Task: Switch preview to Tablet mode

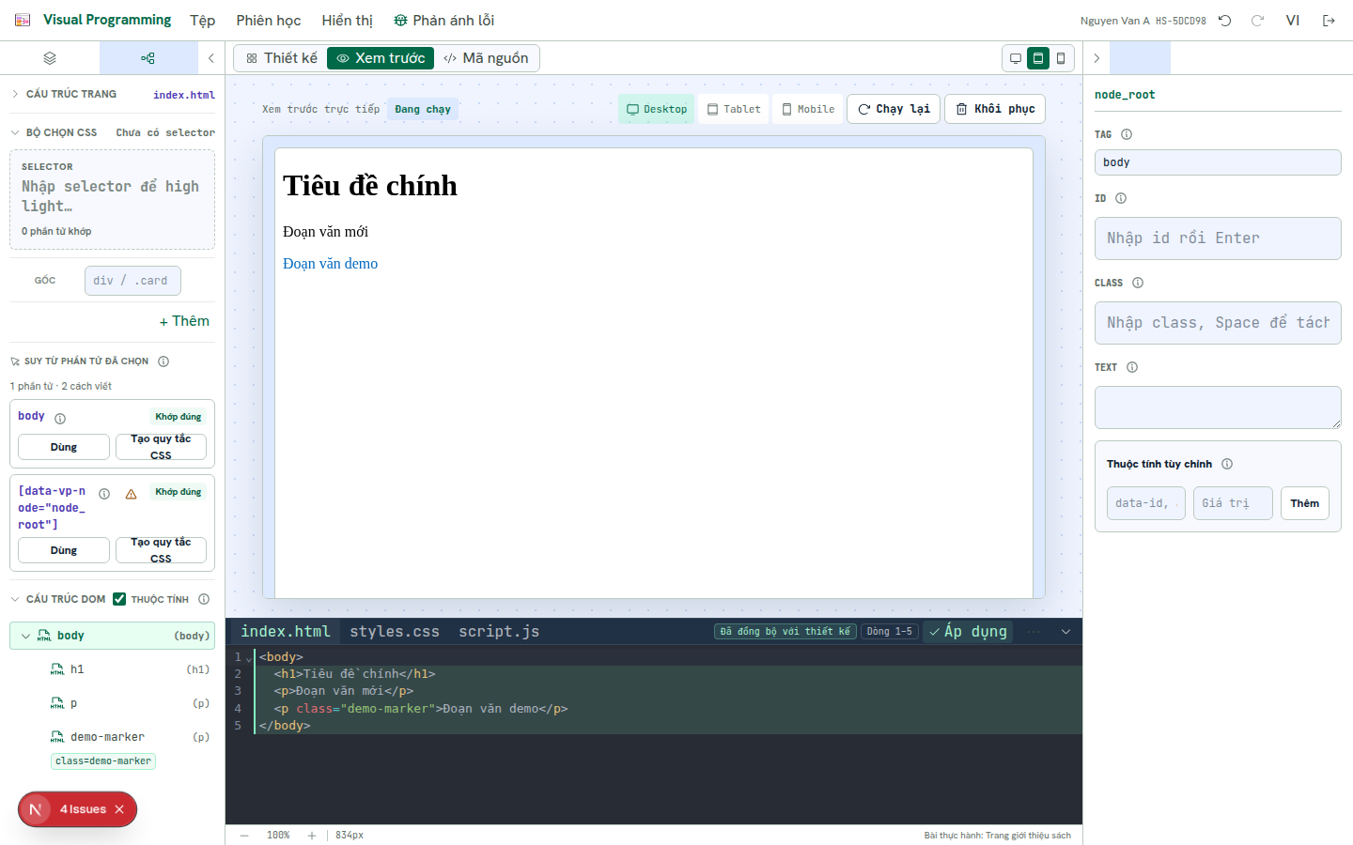Action: point(734,109)
